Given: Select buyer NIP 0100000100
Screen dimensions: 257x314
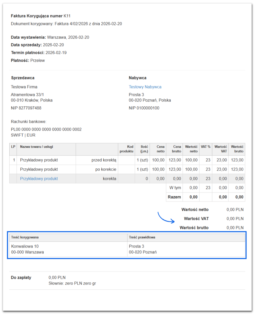Looking at the screenshot, I should coord(144,108).
